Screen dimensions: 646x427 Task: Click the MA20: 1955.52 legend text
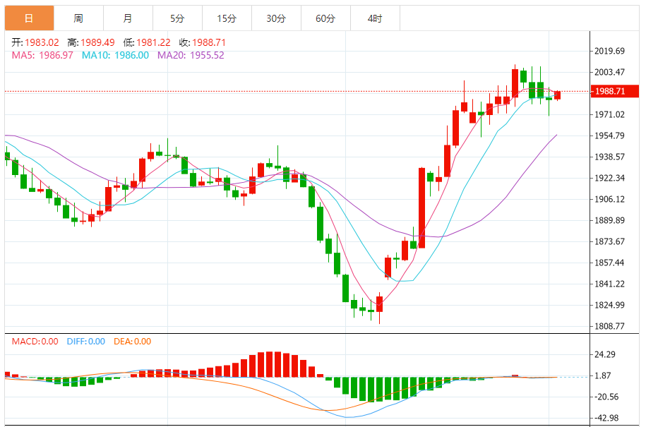191,55
